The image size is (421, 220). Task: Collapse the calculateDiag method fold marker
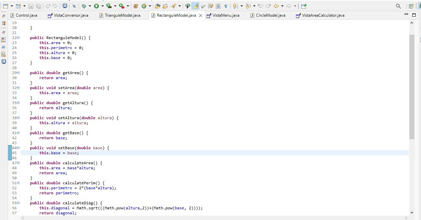18,203
